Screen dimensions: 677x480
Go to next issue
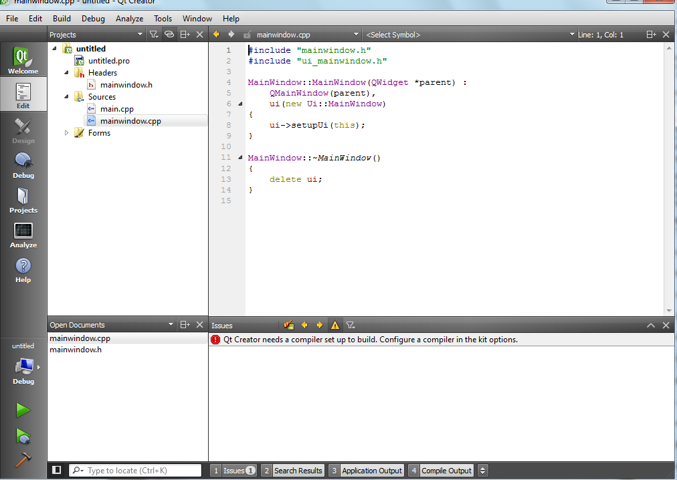coord(320,325)
